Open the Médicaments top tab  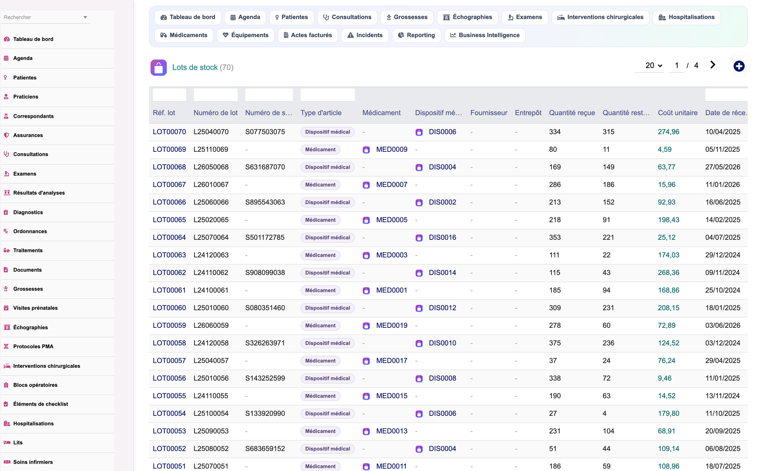pos(184,35)
